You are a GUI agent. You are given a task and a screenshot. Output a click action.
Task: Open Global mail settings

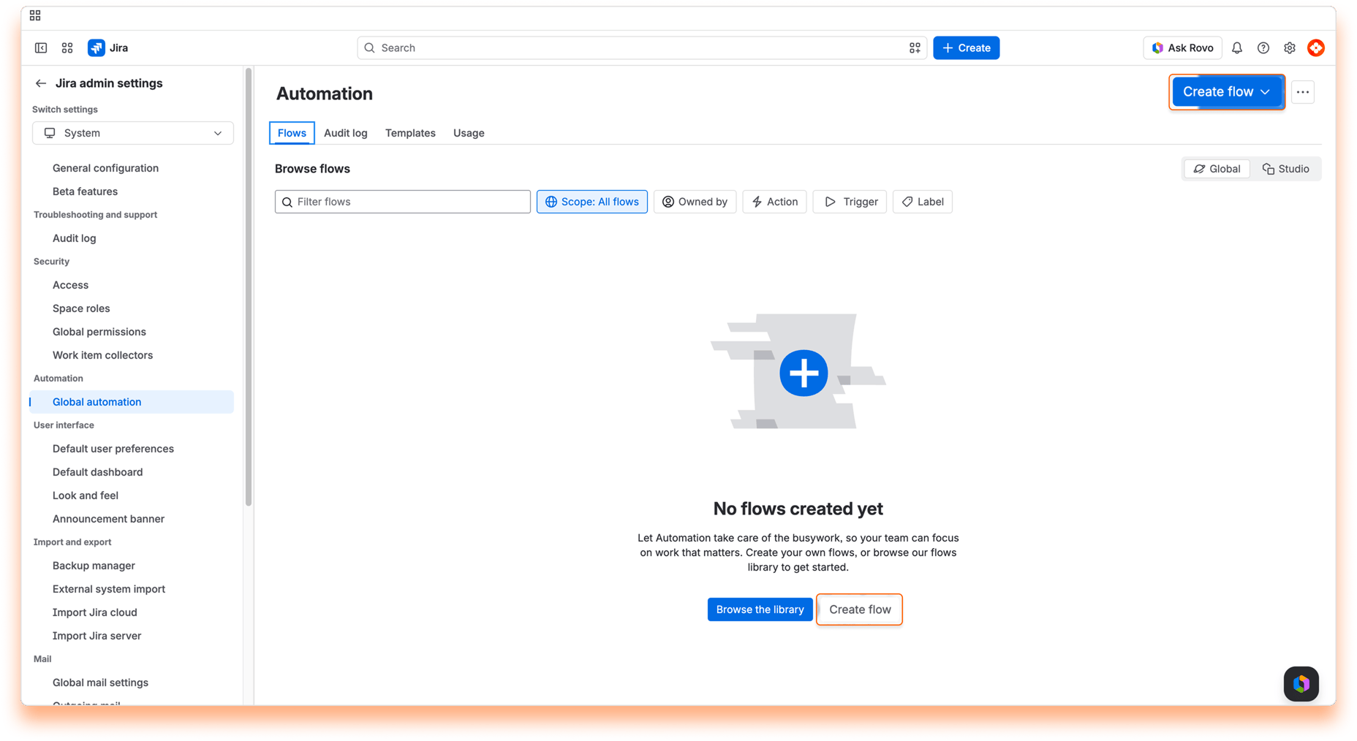pos(132,683)
